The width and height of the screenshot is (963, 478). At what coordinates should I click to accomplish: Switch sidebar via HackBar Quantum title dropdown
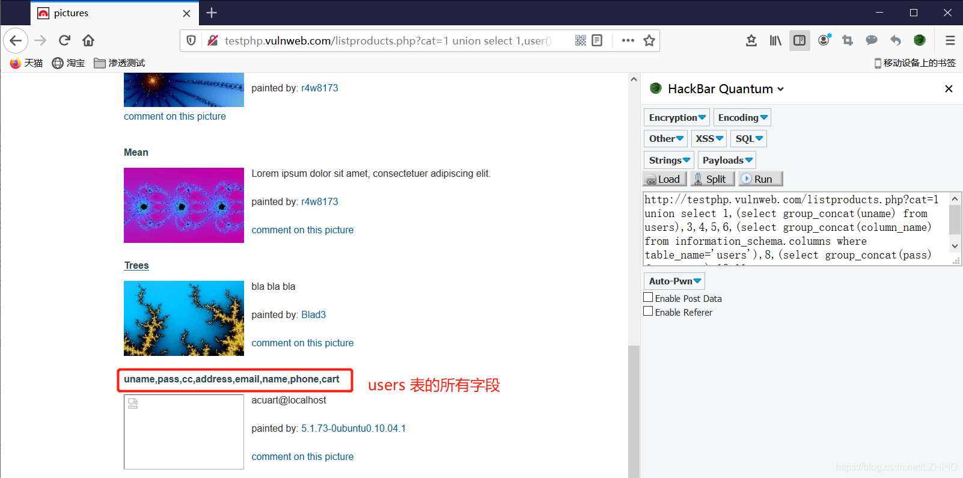(x=726, y=89)
